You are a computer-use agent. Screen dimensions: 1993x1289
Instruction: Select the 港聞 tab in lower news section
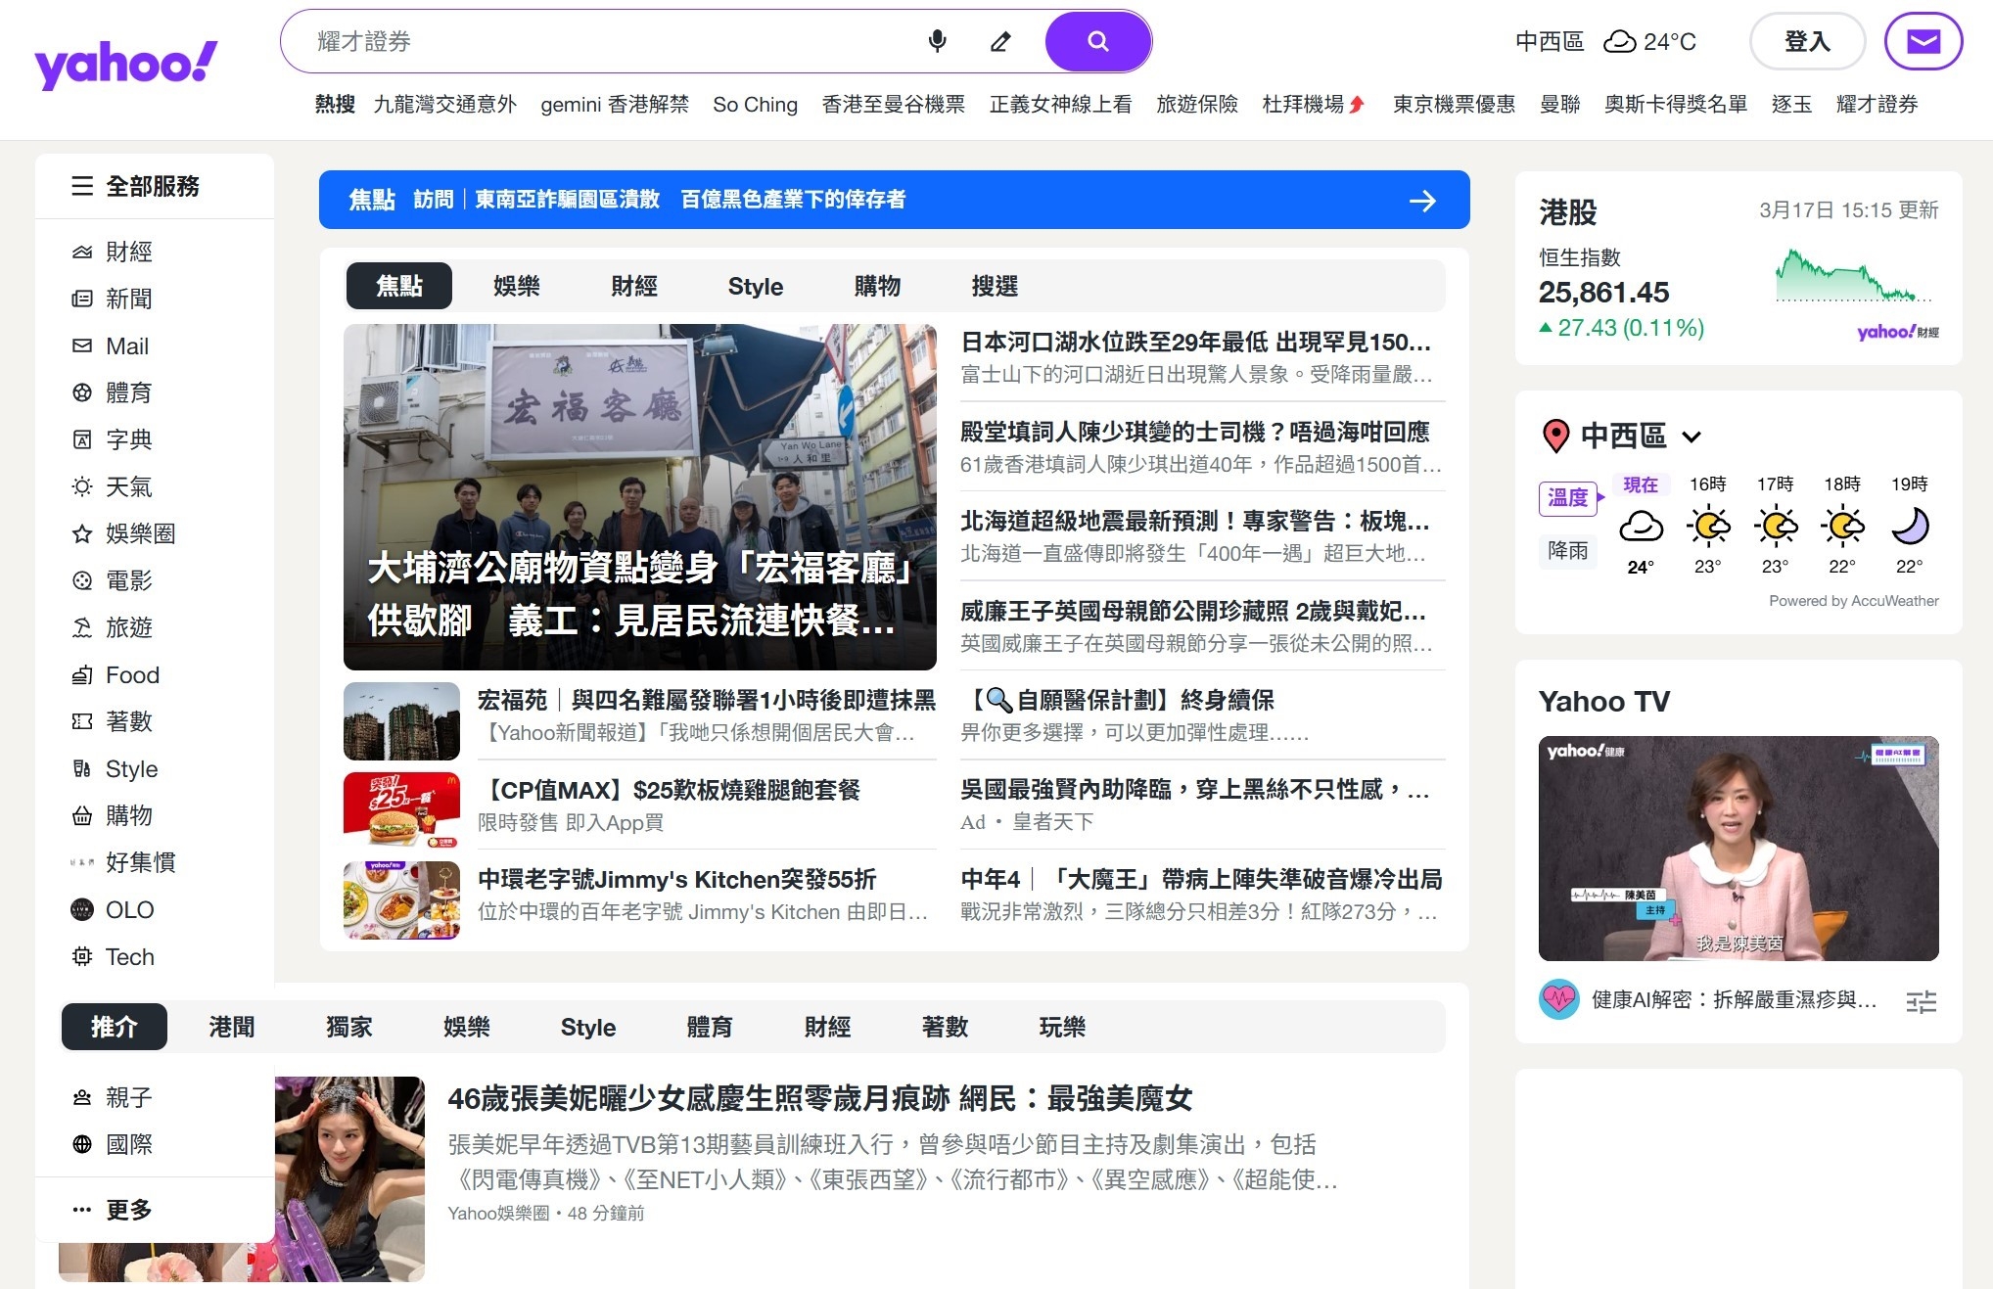231,1027
